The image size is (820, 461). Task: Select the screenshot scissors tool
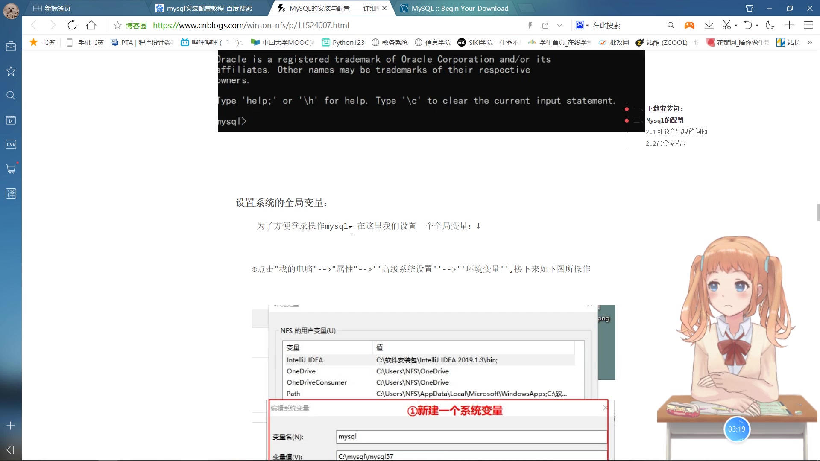pos(727,25)
